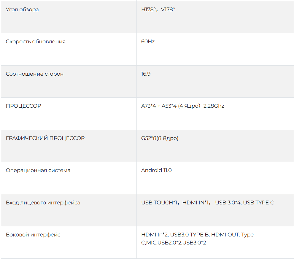Click the 'Вход лицевого интерфейса' label
The width and height of the screenshot is (294, 259).
pos(43,203)
